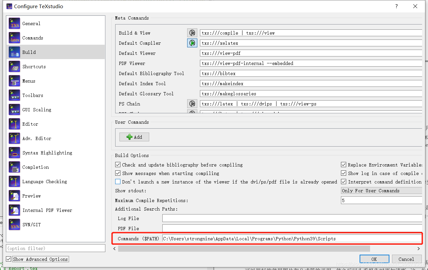
Task: Click the horizontal scrollbar right arrow
Action: pos(419,249)
